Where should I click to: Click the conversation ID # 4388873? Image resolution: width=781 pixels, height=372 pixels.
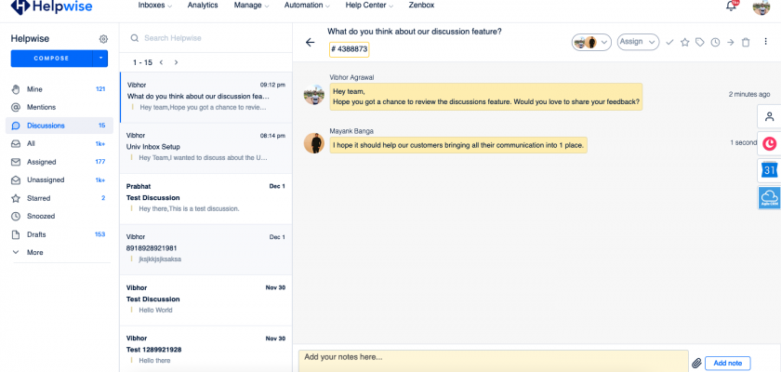(350, 49)
